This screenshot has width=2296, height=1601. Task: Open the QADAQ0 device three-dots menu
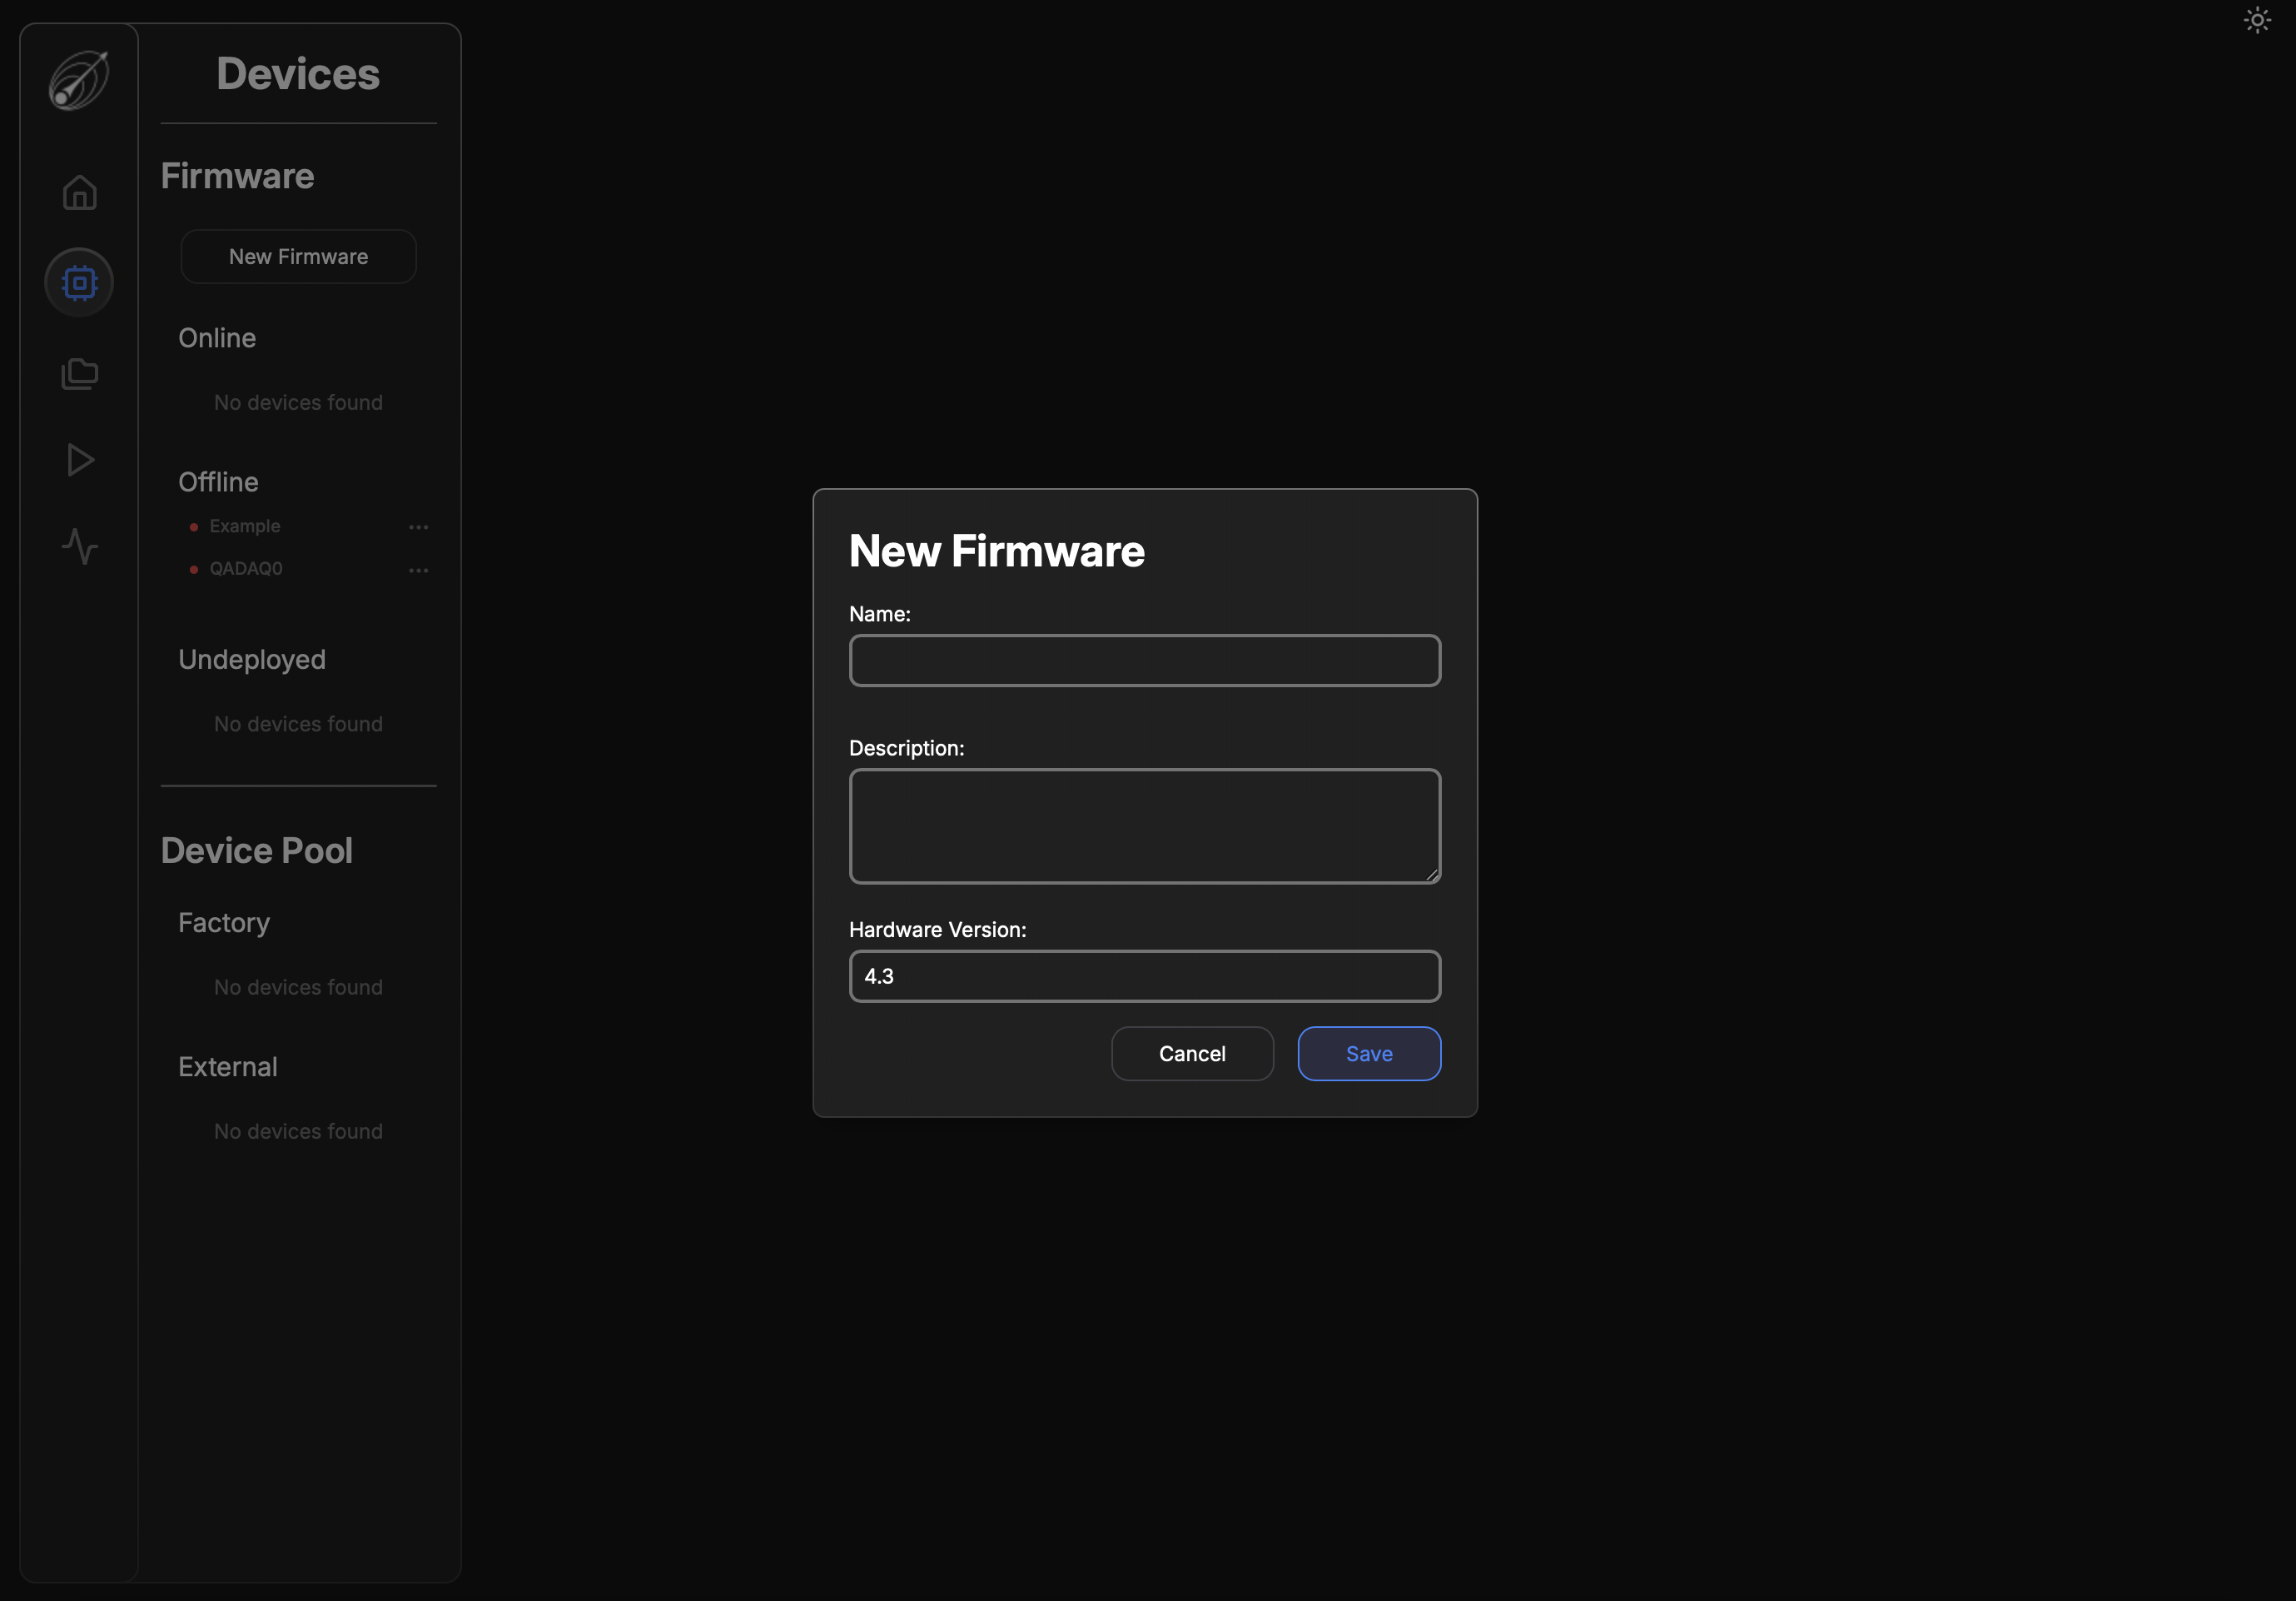click(418, 571)
